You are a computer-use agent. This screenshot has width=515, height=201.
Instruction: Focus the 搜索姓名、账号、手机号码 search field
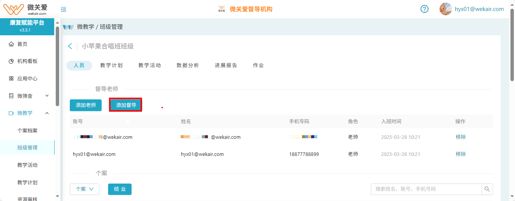point(426,189)
